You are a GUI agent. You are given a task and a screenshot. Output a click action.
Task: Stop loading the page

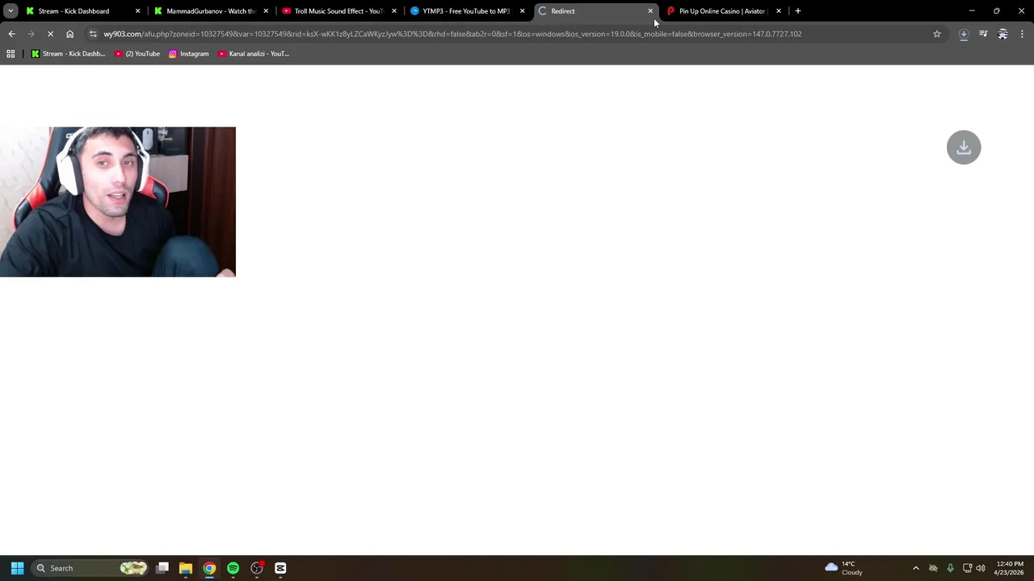click(x=50, y=34)
